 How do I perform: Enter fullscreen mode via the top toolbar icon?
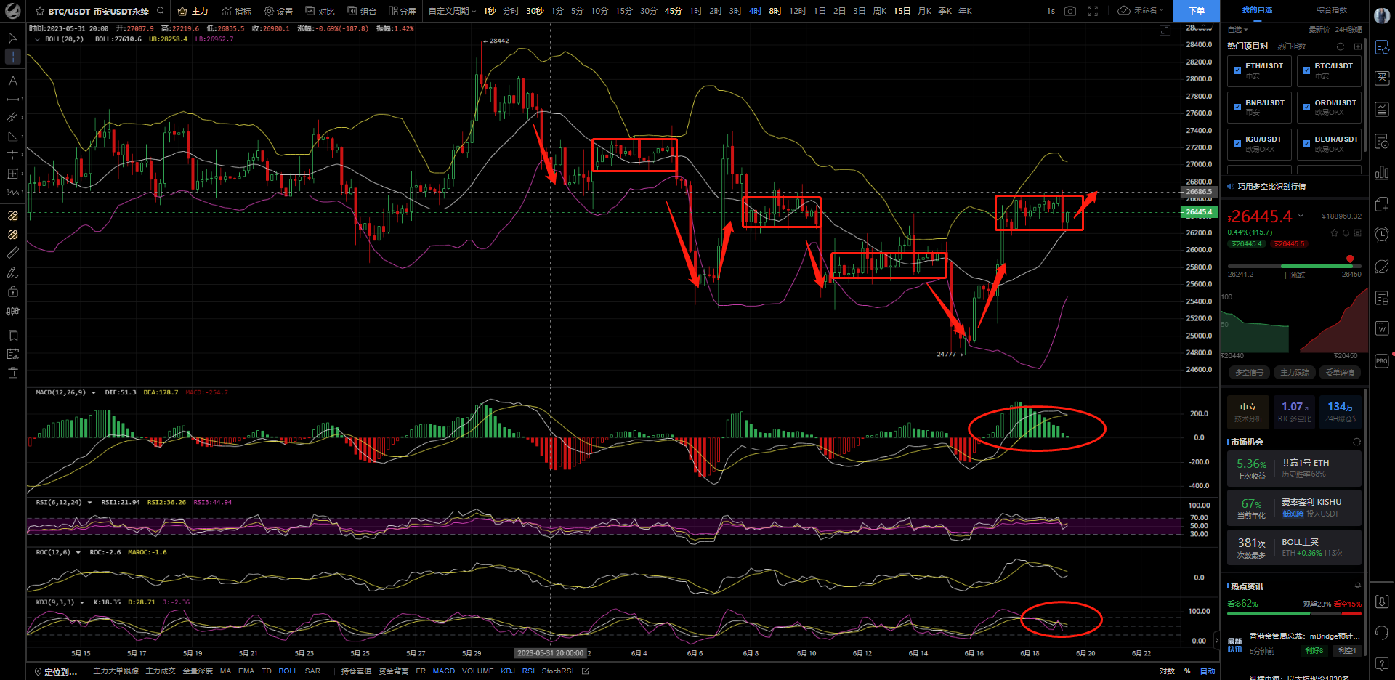pos(1093,11)
